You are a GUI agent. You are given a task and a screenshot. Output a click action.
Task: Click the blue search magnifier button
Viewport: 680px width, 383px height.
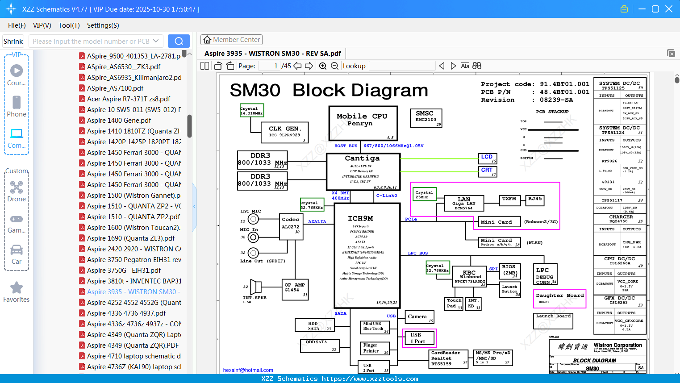click(179, 41)
